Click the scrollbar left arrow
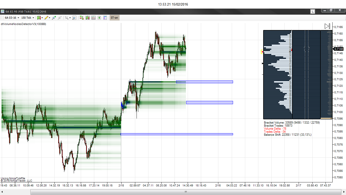Viewport: 346px width, 195px height. 2,192
